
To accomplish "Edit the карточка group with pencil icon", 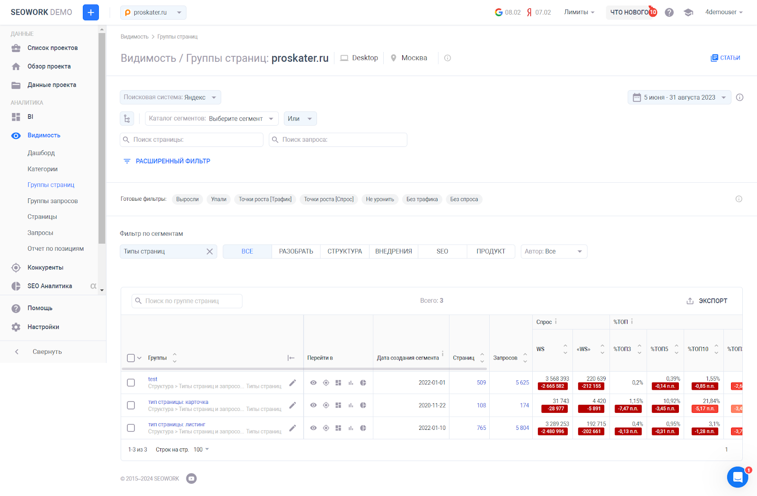I will coord(292,405).
